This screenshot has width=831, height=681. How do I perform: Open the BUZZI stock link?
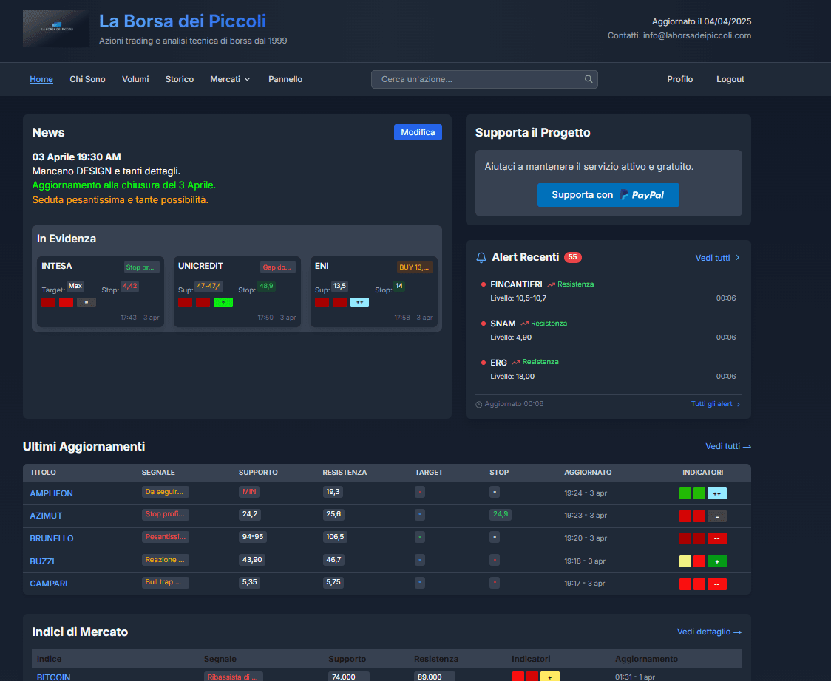coord(42,561)
